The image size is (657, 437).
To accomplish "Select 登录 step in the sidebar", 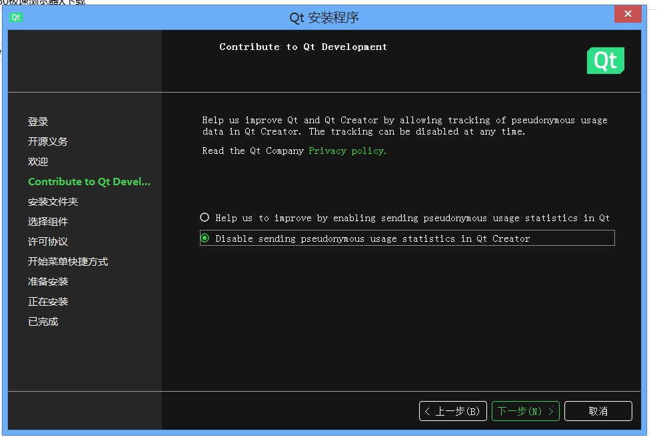I will pyautogui.click(x=38, y=121).
